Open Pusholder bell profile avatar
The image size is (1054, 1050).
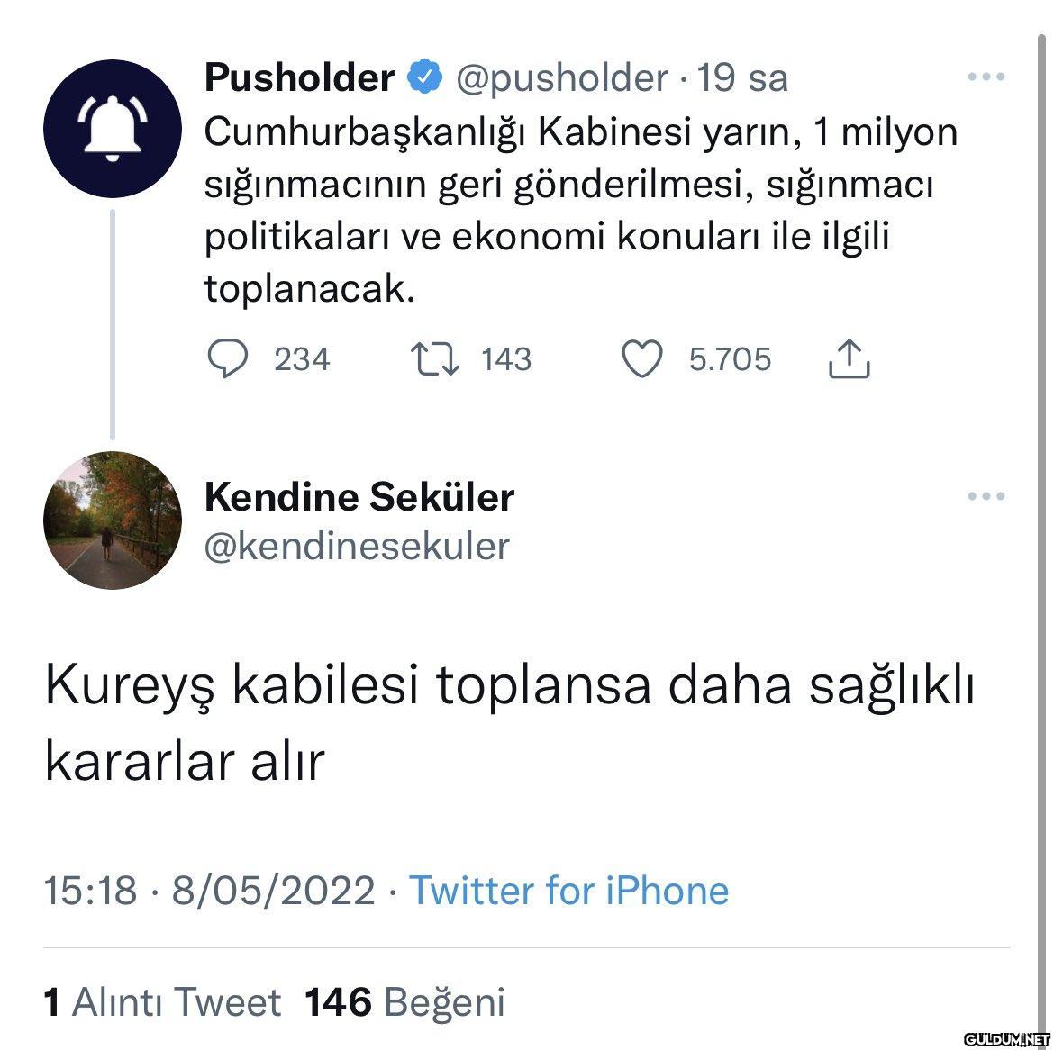113,129
